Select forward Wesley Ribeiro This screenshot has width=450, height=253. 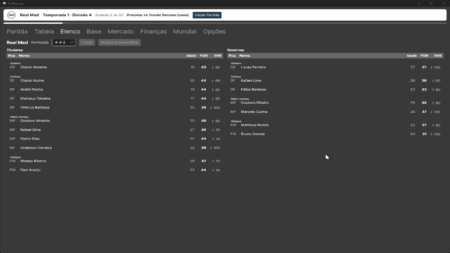115,161
